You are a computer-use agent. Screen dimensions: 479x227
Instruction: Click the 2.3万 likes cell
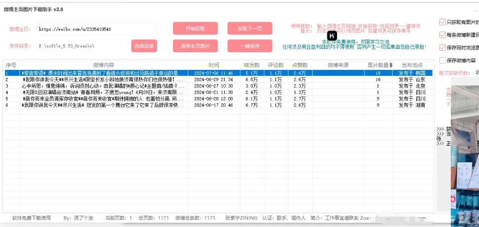pos(300,86)
